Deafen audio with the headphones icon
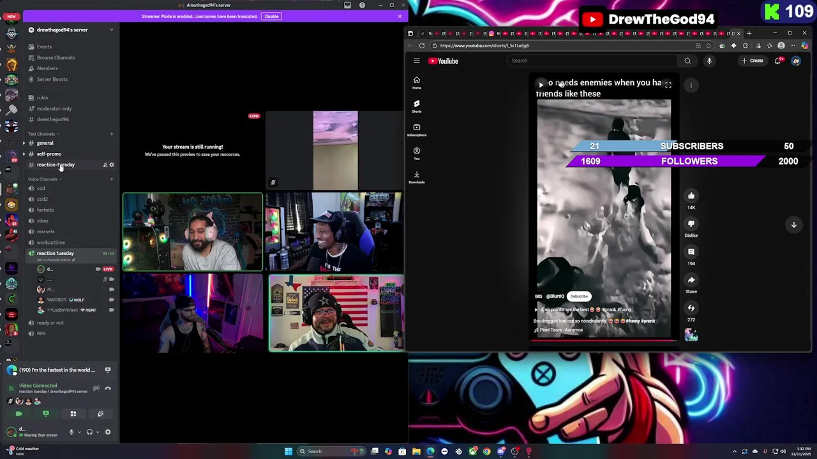817x459 pixels. (89, 432)
